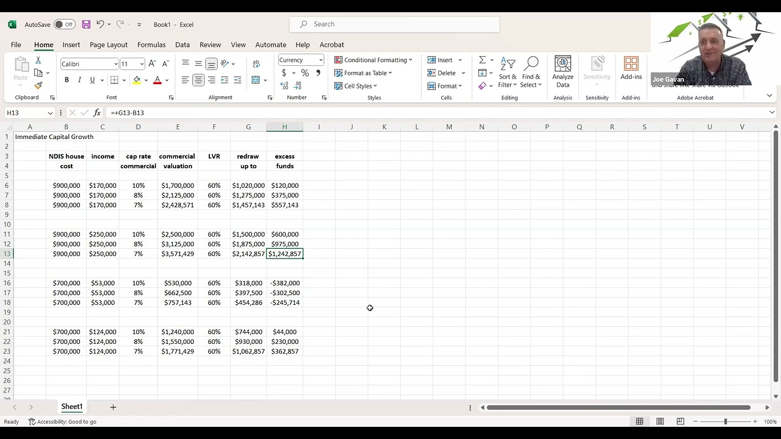Select the Sheet1 tab
Viewport: 781px width, 439px height.
pos(71,407)
